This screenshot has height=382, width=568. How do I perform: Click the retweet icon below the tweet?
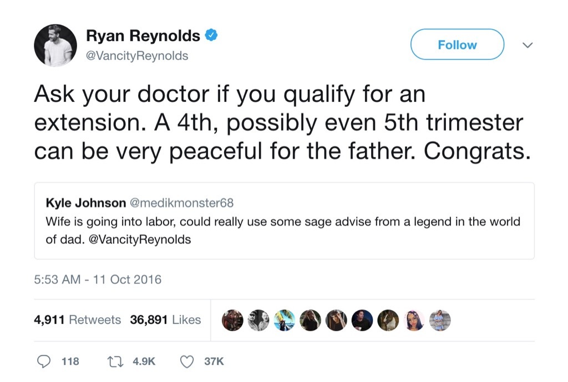click(x=115, y=362)
